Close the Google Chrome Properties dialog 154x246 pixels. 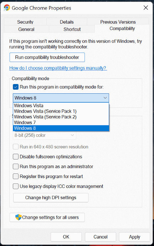tap(146, 8)
